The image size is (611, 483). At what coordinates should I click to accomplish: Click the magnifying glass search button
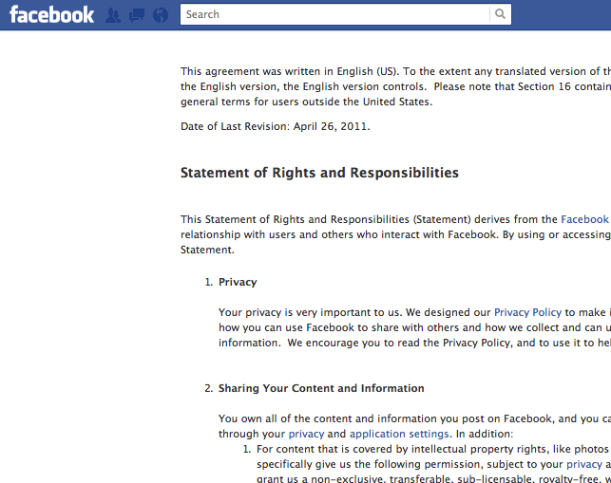coord(501,14)
